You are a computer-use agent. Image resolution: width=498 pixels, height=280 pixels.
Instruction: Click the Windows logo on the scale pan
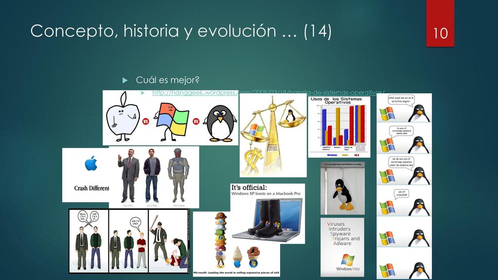click(257, 131)
